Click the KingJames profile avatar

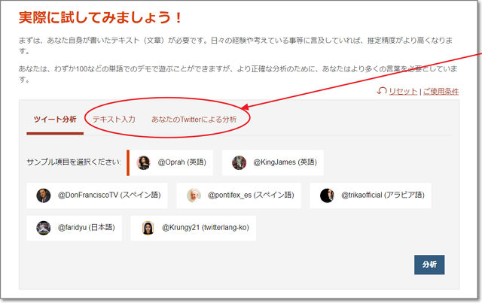[239, 162]
